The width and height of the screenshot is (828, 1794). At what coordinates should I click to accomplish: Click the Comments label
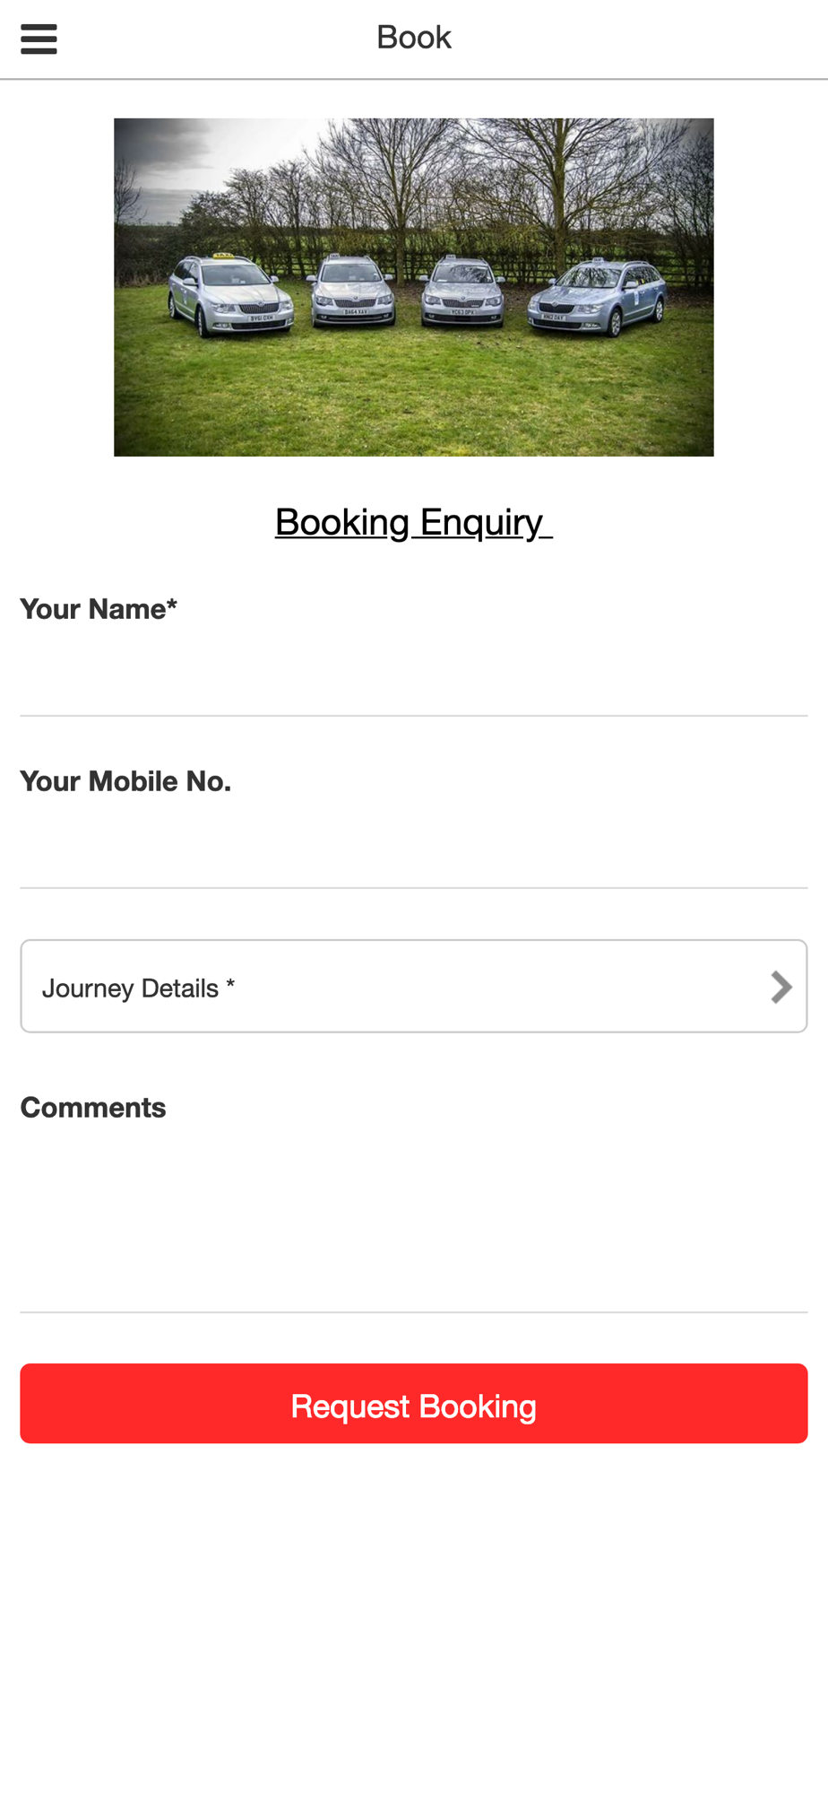click(x=93, y=1108)
